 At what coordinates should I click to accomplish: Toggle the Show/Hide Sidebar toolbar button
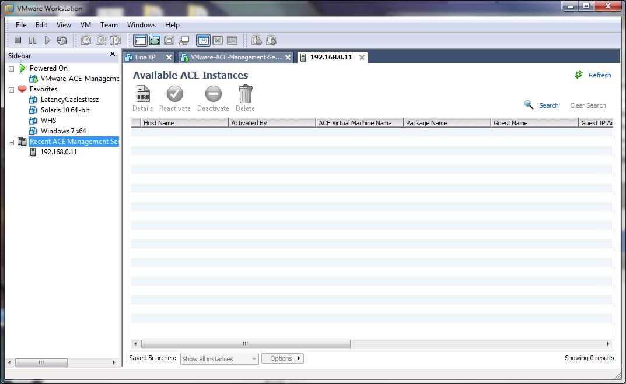(140, 40)
